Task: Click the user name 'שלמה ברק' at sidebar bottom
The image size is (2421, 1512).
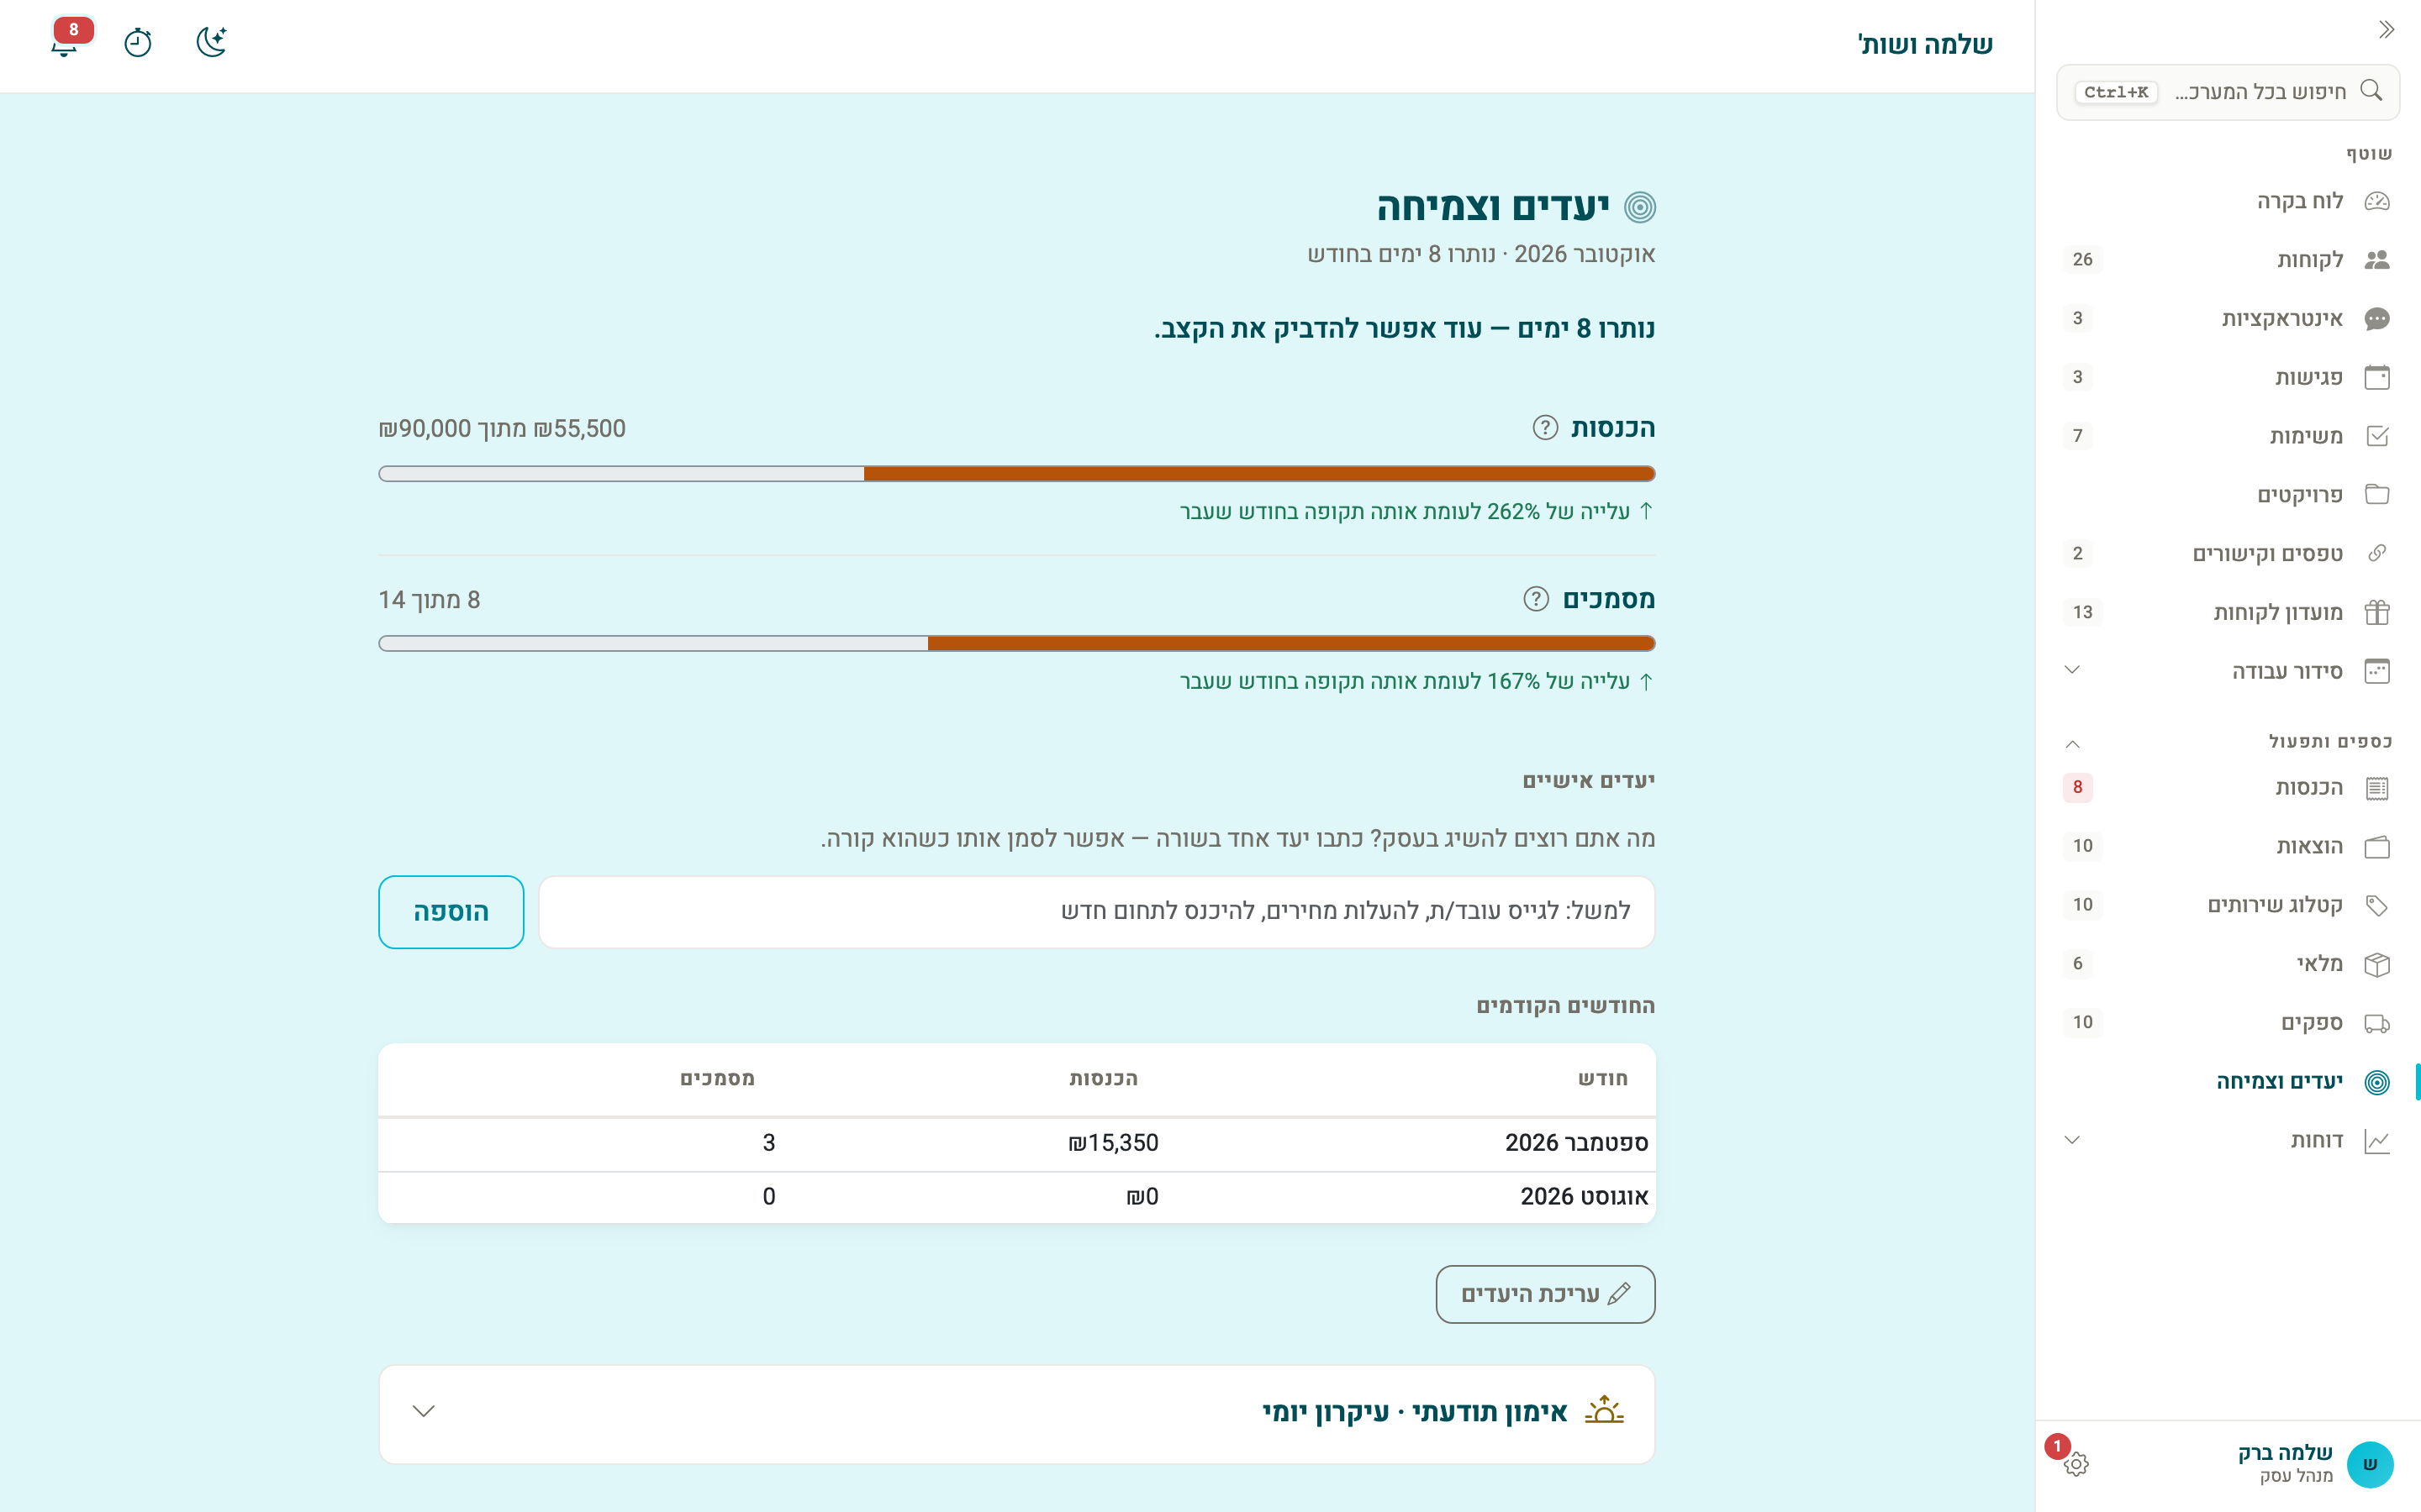Action: 2285,1452
